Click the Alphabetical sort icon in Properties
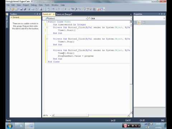Viewport: 172px width, 129px height. pyautogui.click(x=139, y=22)
